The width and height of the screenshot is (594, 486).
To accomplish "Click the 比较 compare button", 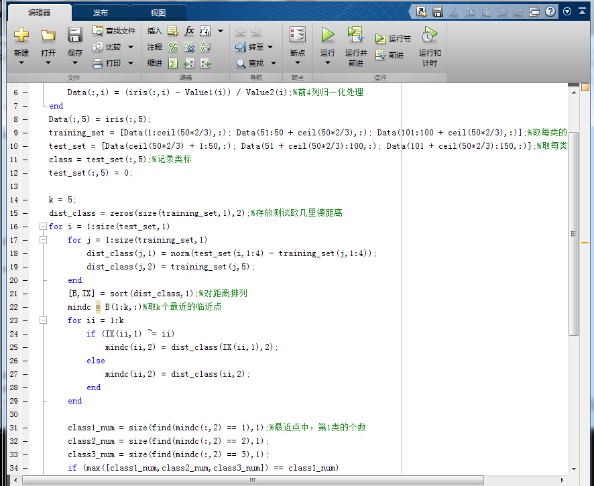I will click(x=107, y=47).
